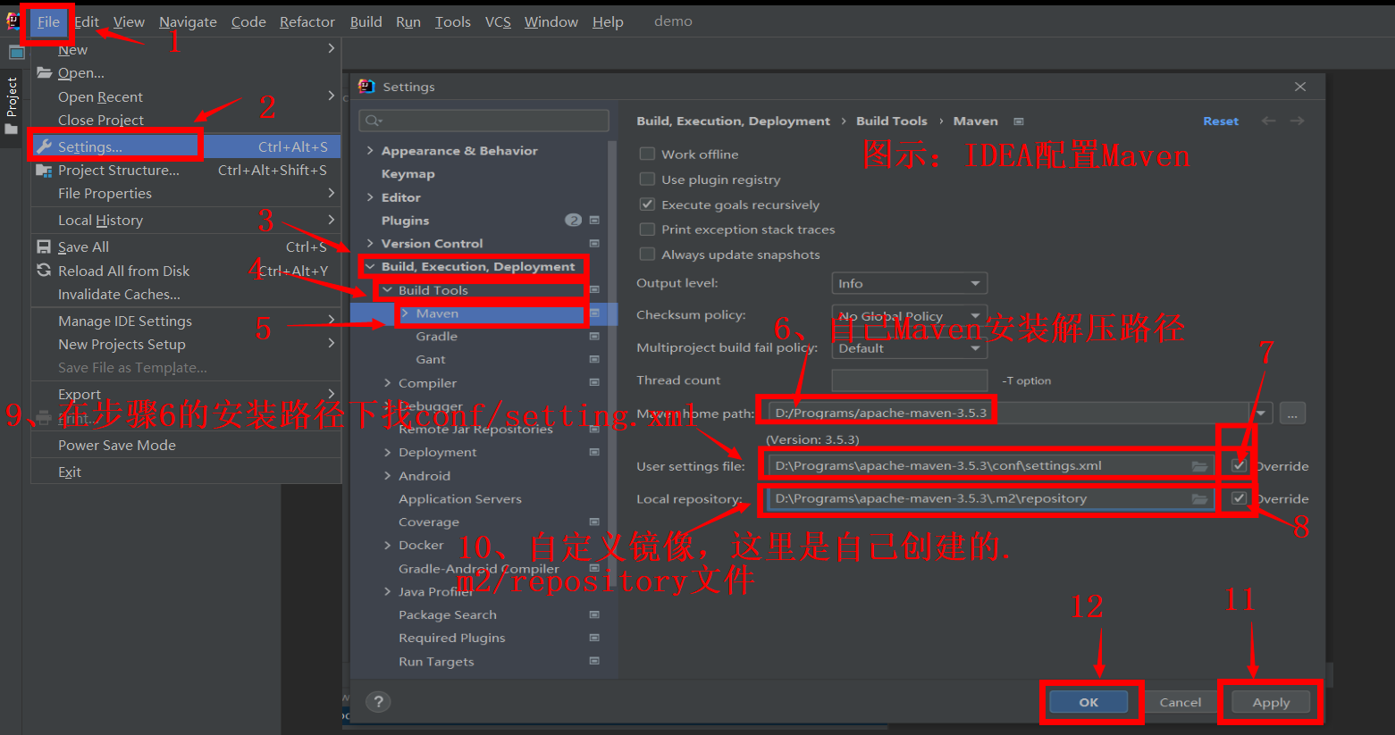Click the Thread count input field
Viewport: 1395px width, 735px height.
coord(909,380)
